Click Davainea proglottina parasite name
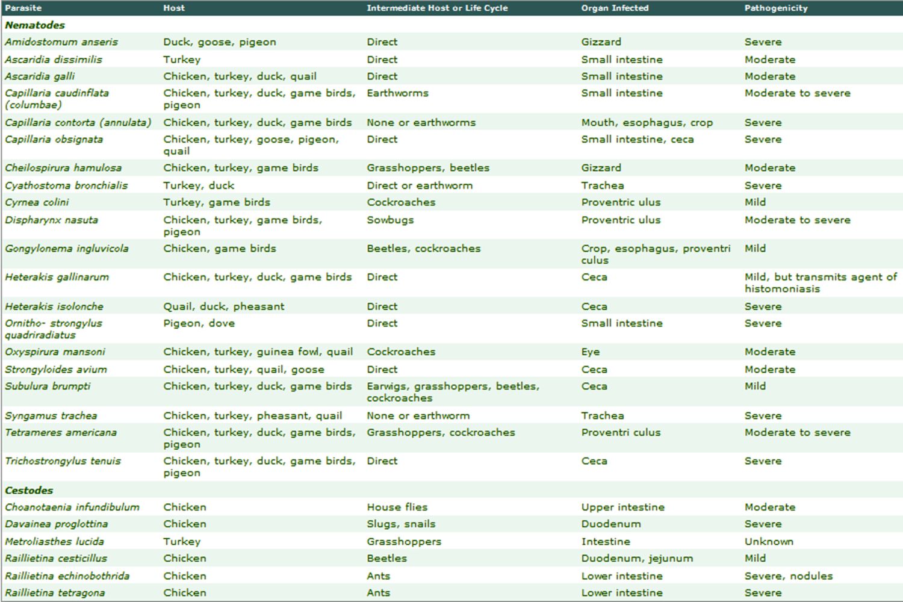 pos(57,524)
